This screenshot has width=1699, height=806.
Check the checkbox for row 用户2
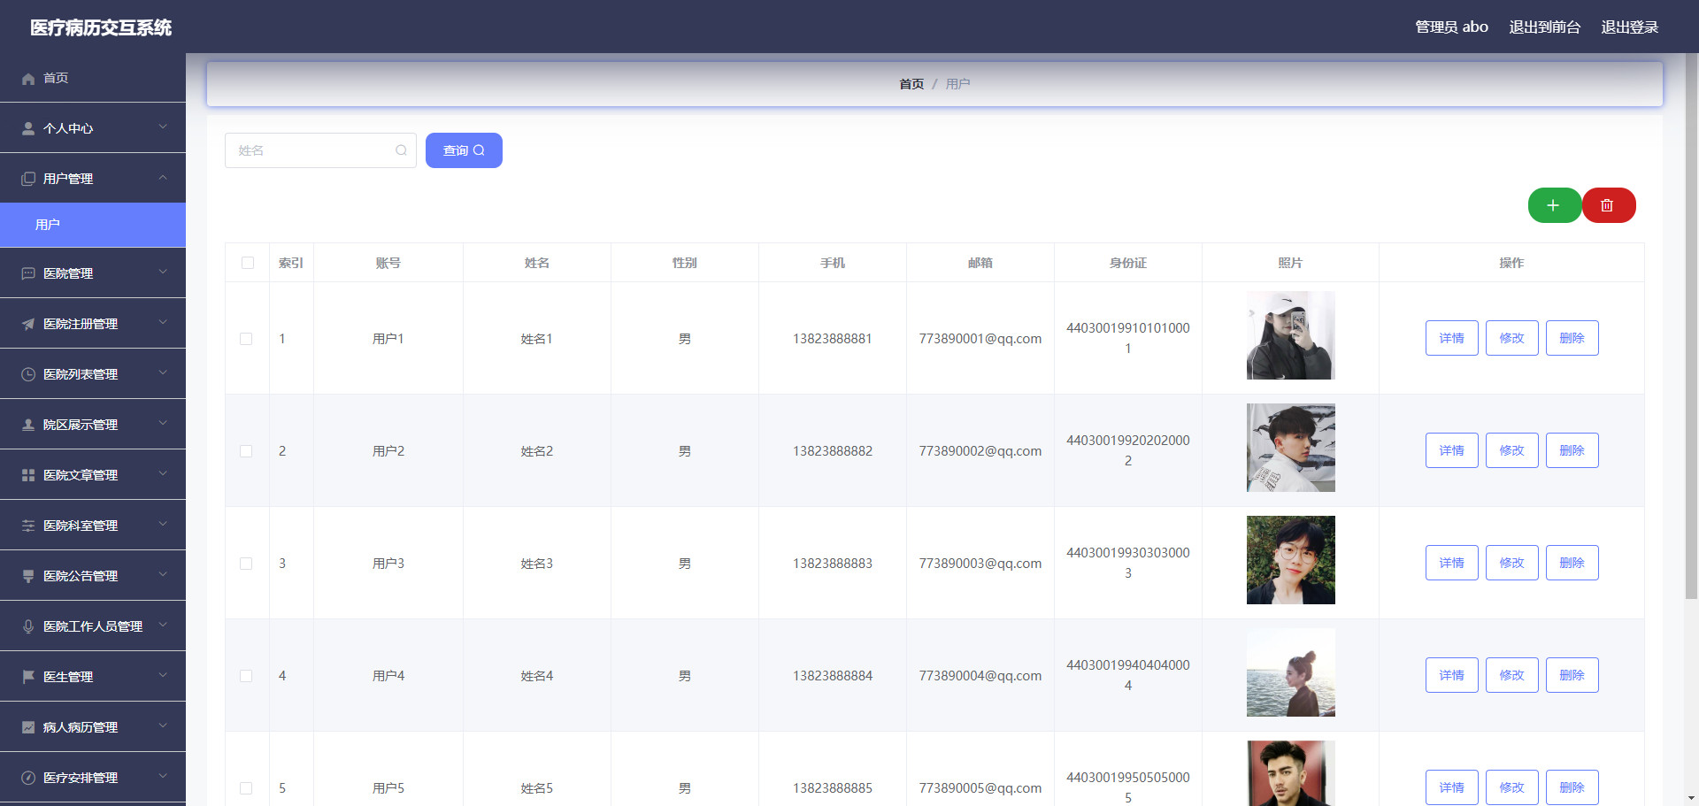(x=246, y=451)
